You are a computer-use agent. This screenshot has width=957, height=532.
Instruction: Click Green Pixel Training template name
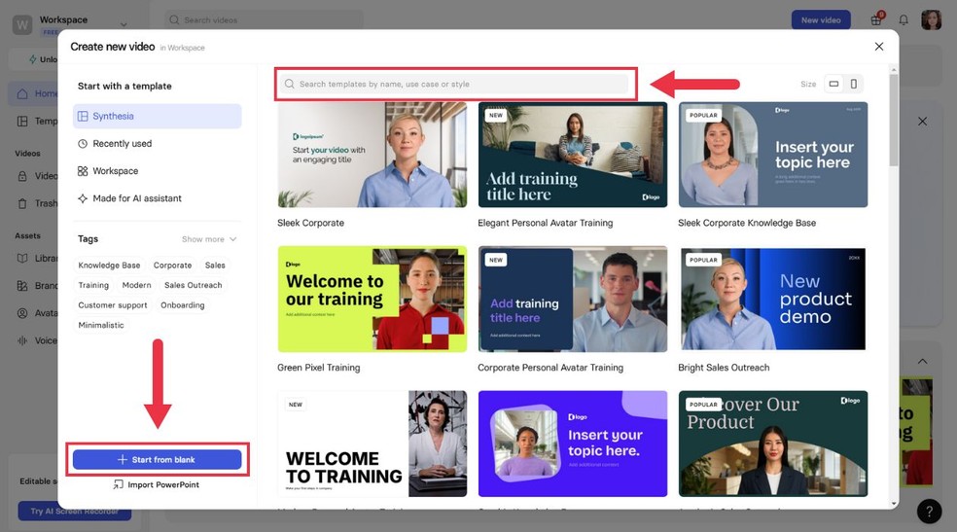(319, 368)
